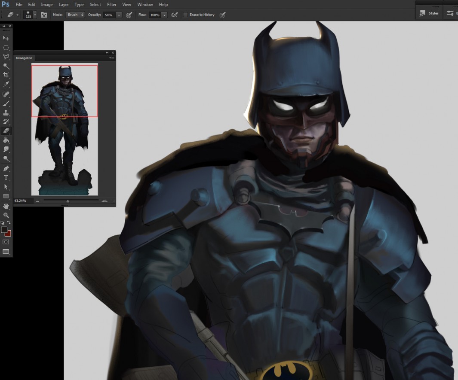Select the Dodge tool
This screenshot has width=458, height=380.
pyautogui.click(x=6, y=158)
